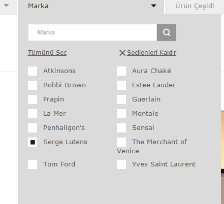Click the X icon beside Seçilenleri Kaldır
The width and height of the screenshot is (224, 204).
(x=122, y=53)
